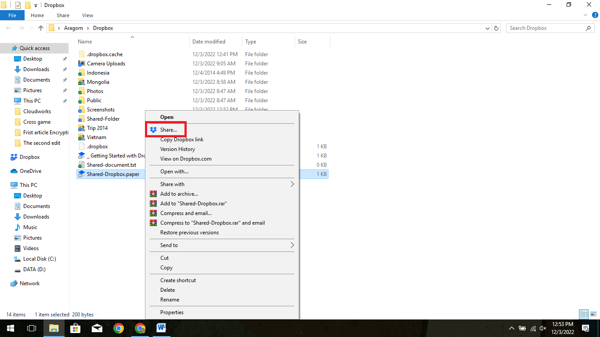
Task: Select the Indonesia folder icon
Action: click(x=81, y=73)
